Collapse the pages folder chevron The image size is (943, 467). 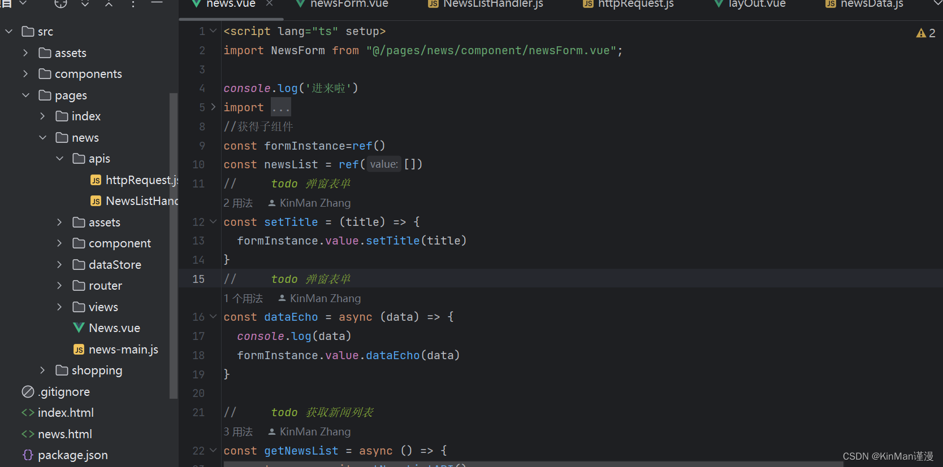pos(25,95)
